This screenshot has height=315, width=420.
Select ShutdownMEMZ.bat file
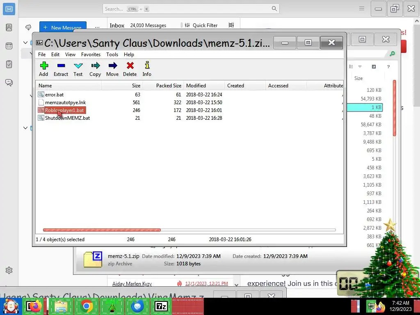67,118
